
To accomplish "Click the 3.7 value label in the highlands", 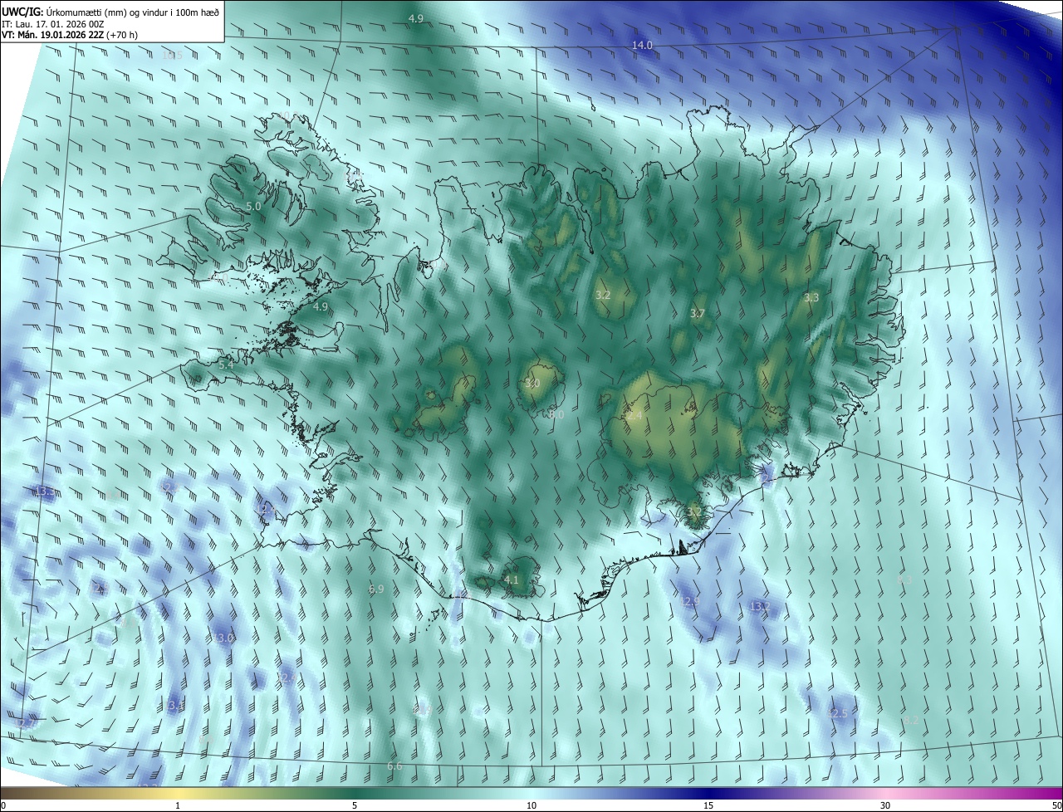I will click(698, 314).
